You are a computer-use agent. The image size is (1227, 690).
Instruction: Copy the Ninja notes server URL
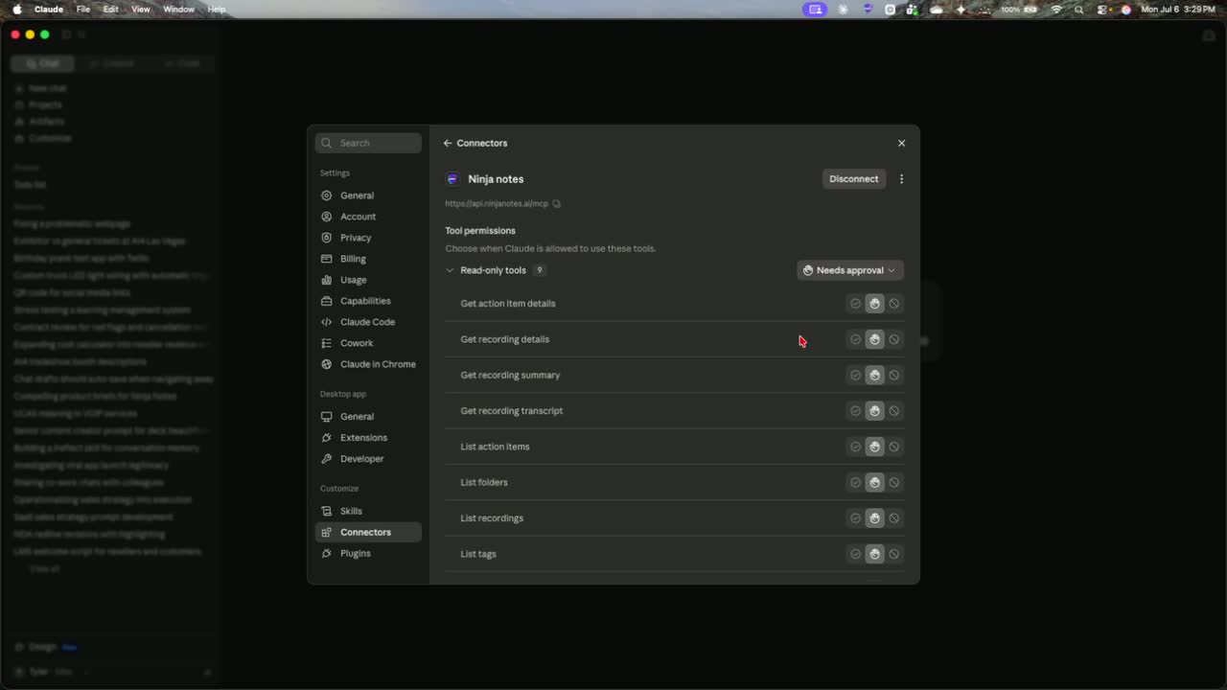[557, 203]
